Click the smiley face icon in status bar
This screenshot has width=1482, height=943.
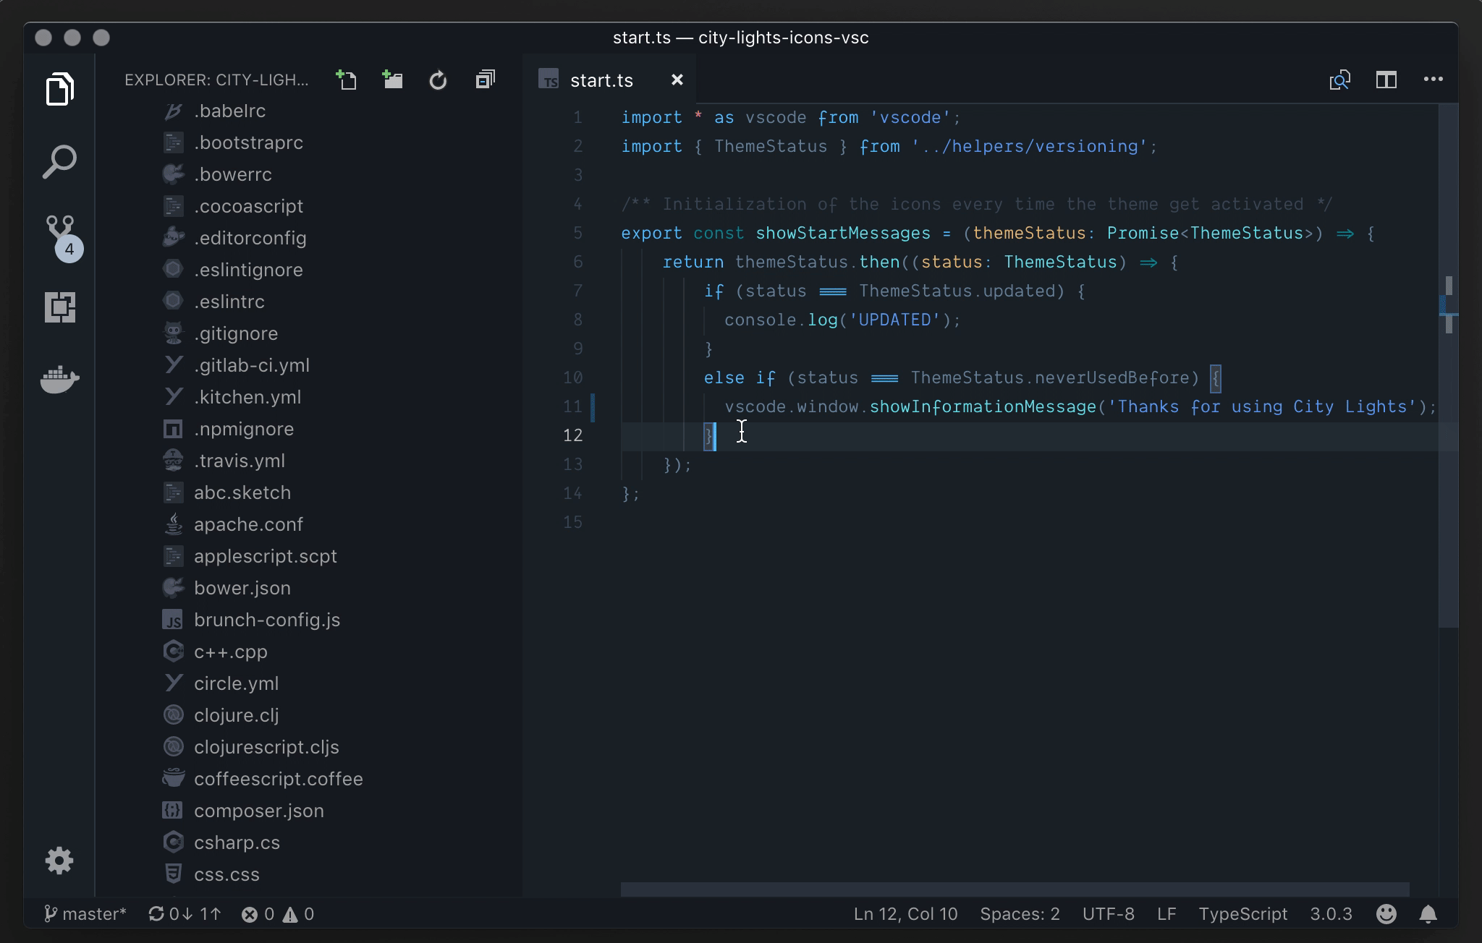[1387, 915]
